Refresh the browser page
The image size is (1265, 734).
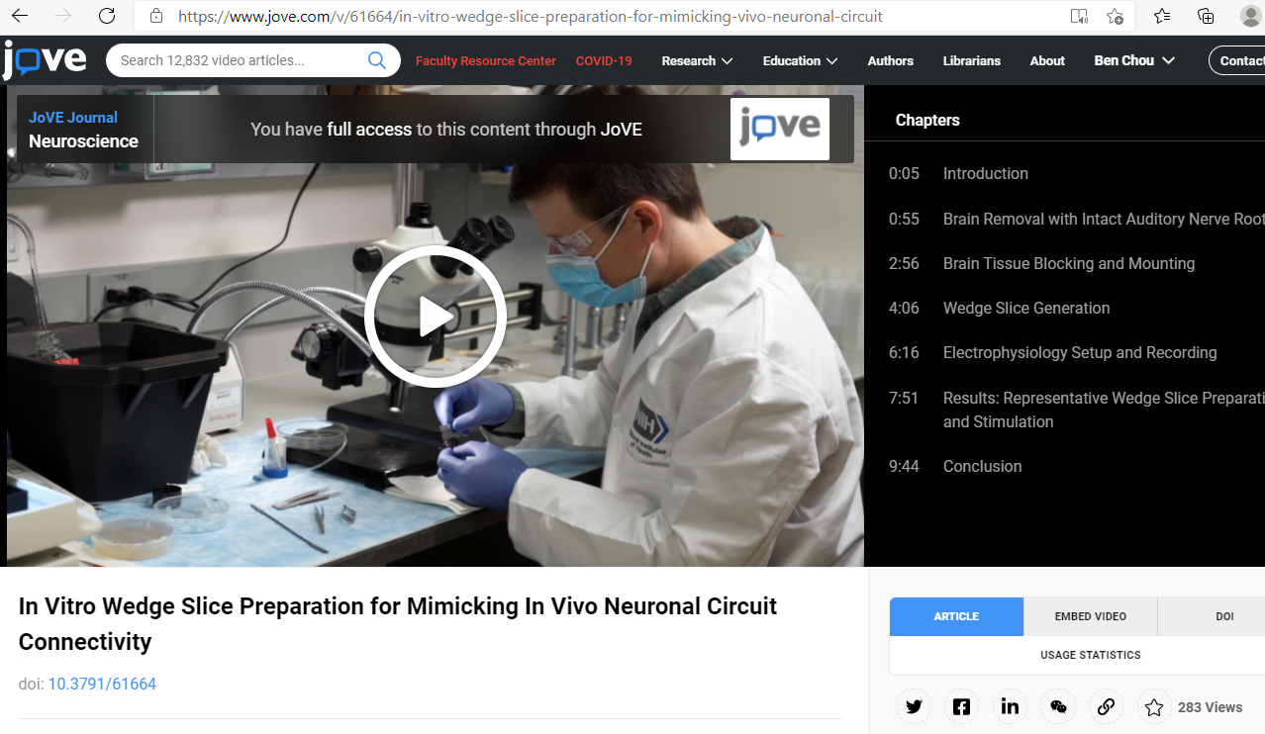107,16
